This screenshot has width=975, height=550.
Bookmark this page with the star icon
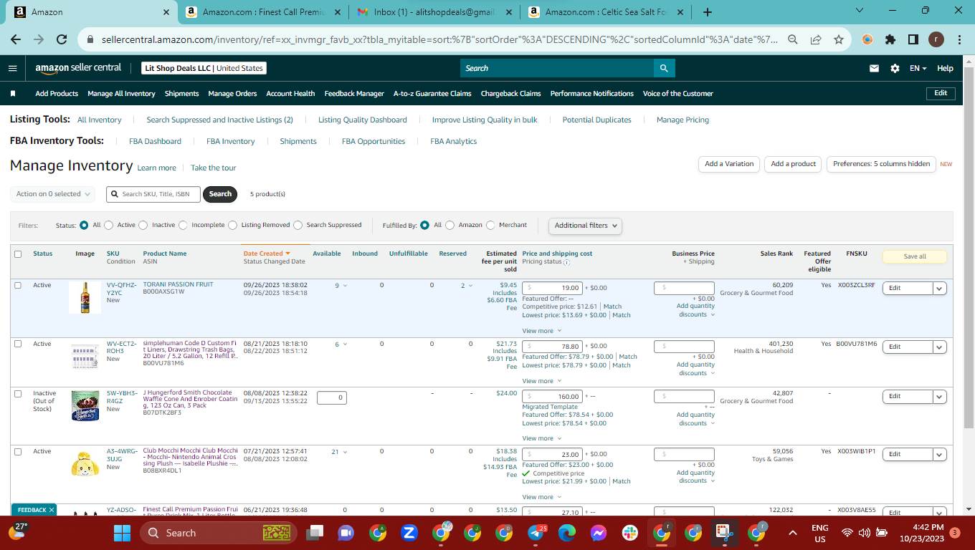pyautogui.click(x=839, y=40)
